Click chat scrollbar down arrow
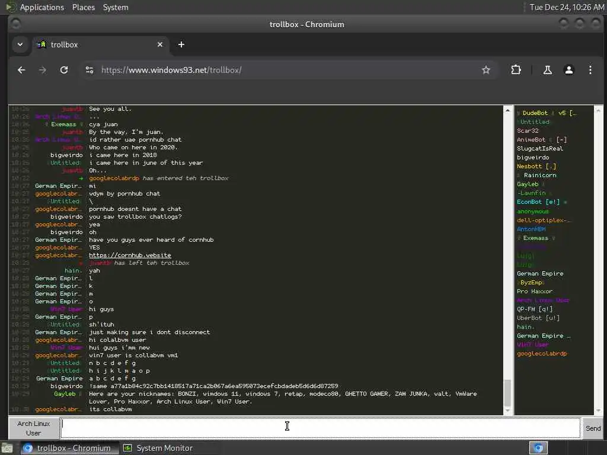This screenshot has height=455, width=607. click(x=507, y=411)
